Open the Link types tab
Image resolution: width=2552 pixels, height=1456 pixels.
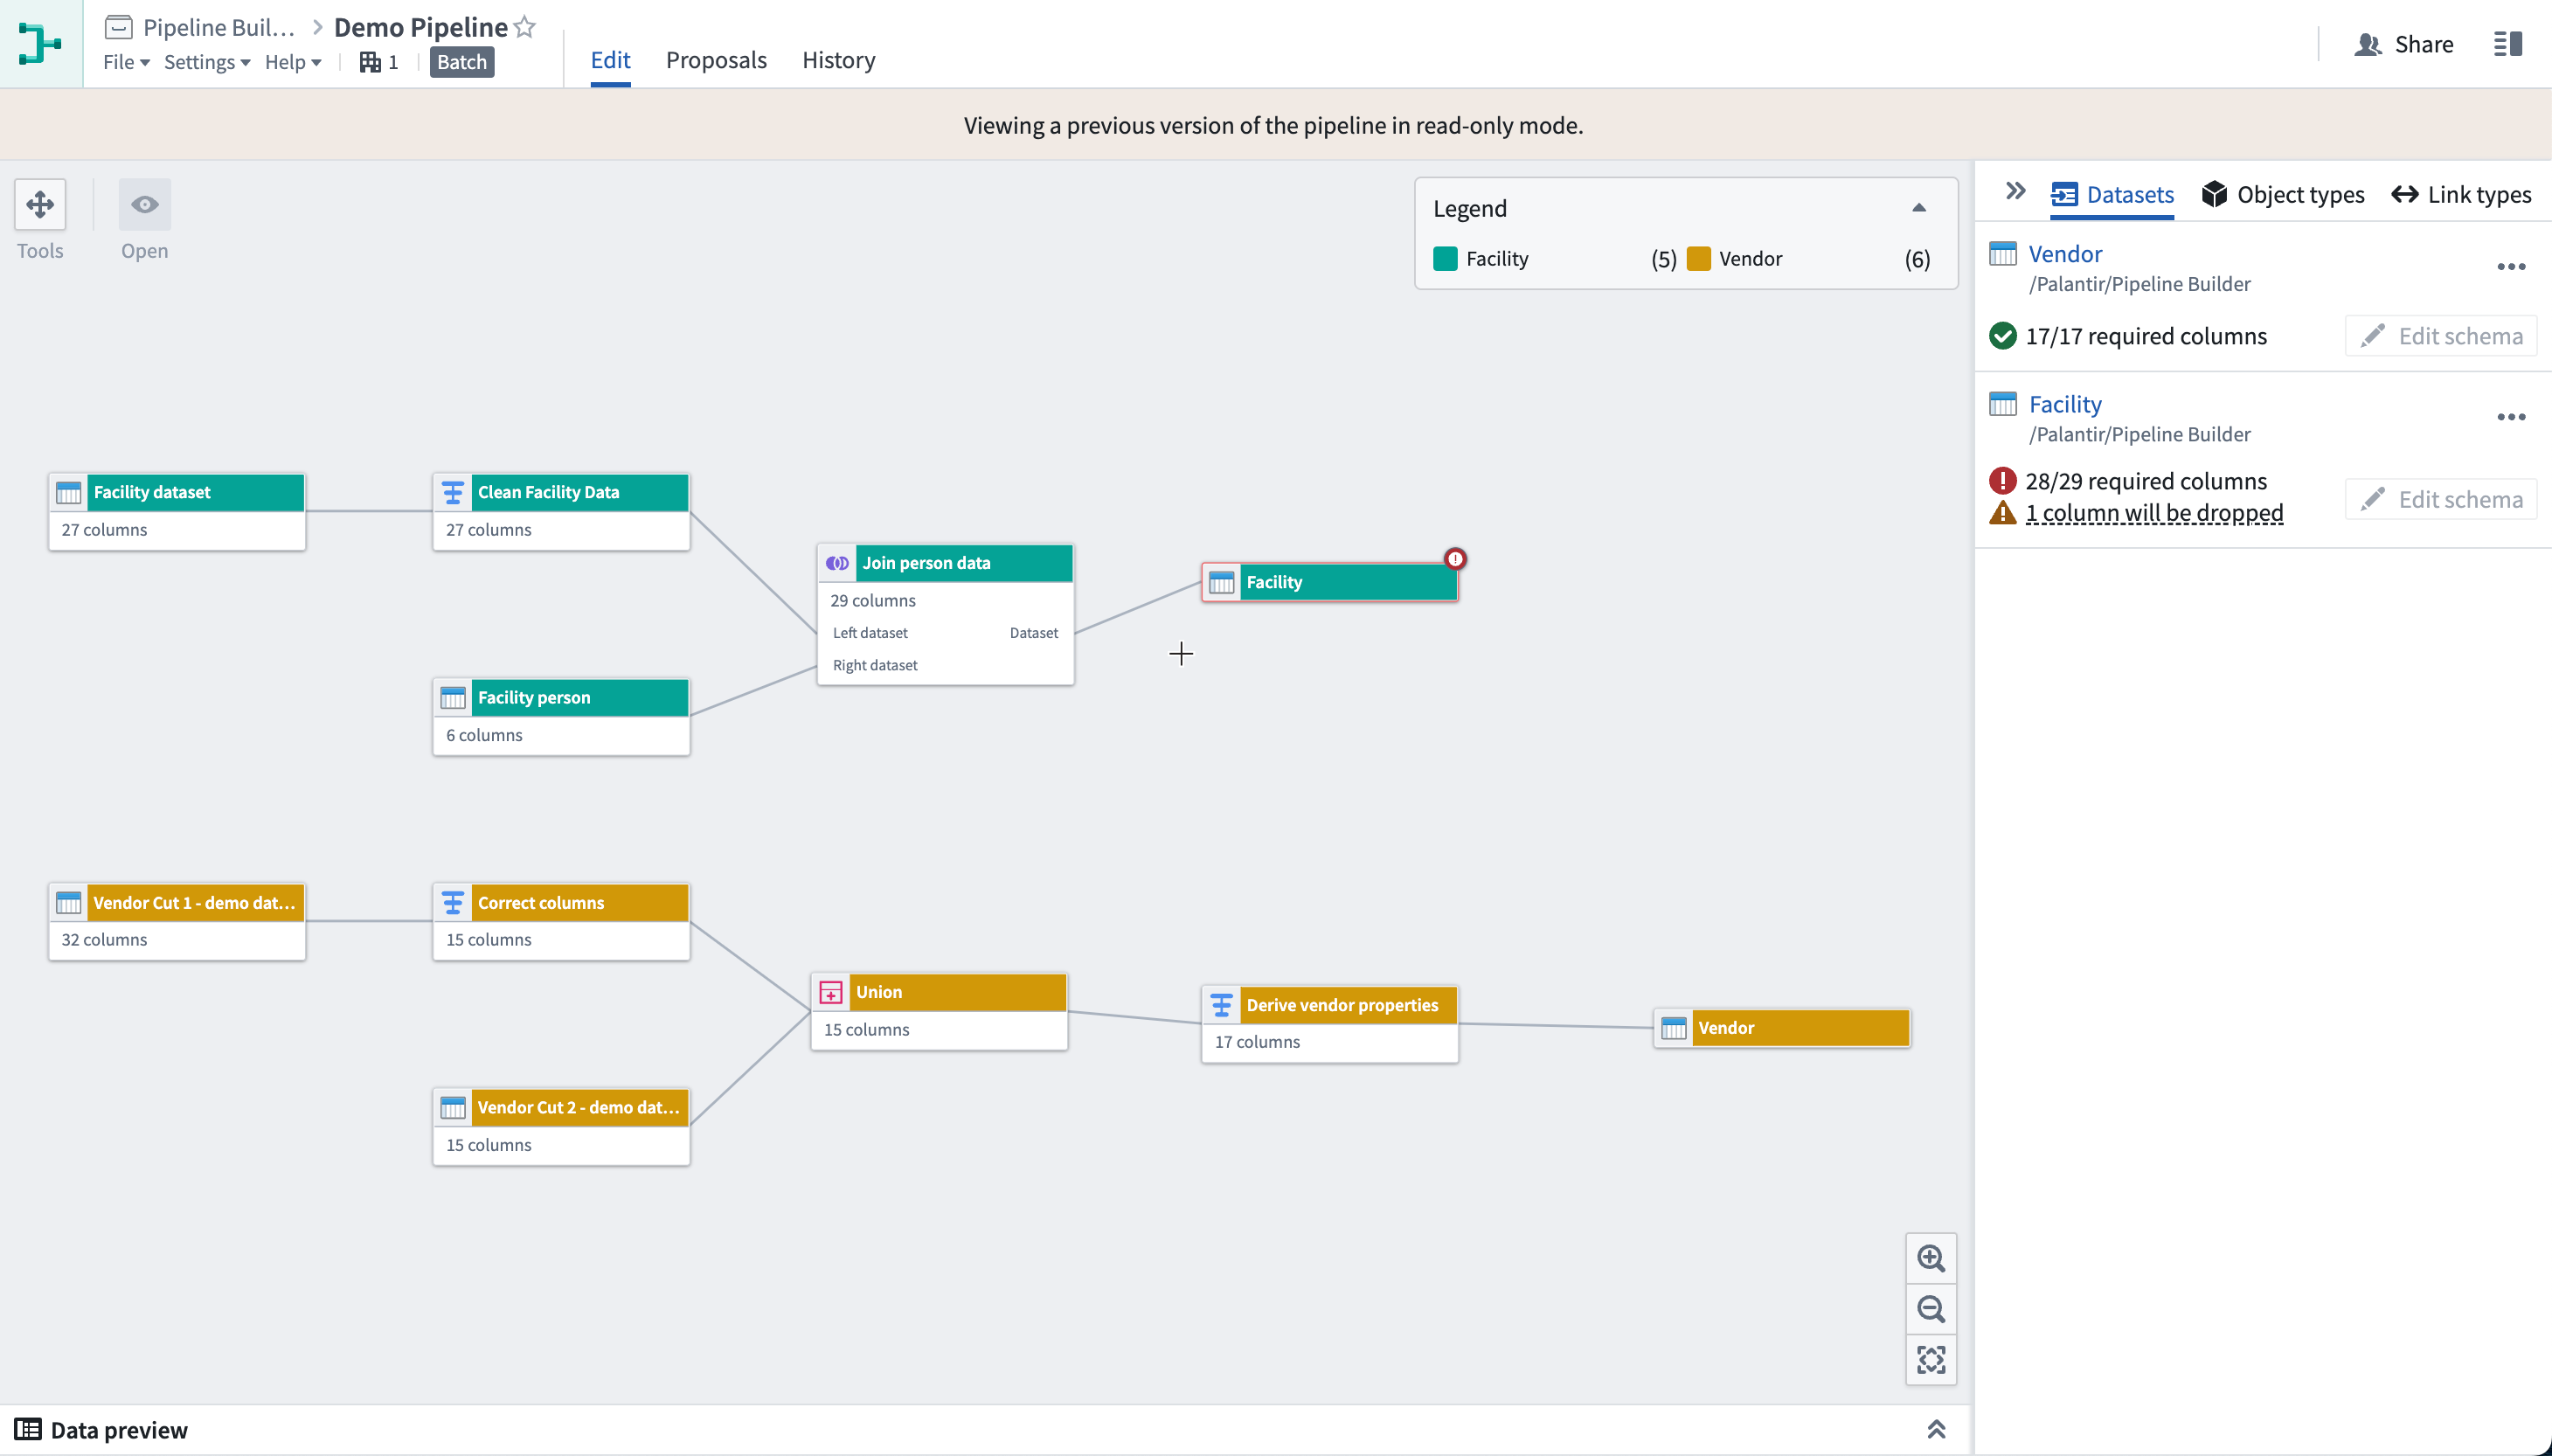click(2461, 194)
